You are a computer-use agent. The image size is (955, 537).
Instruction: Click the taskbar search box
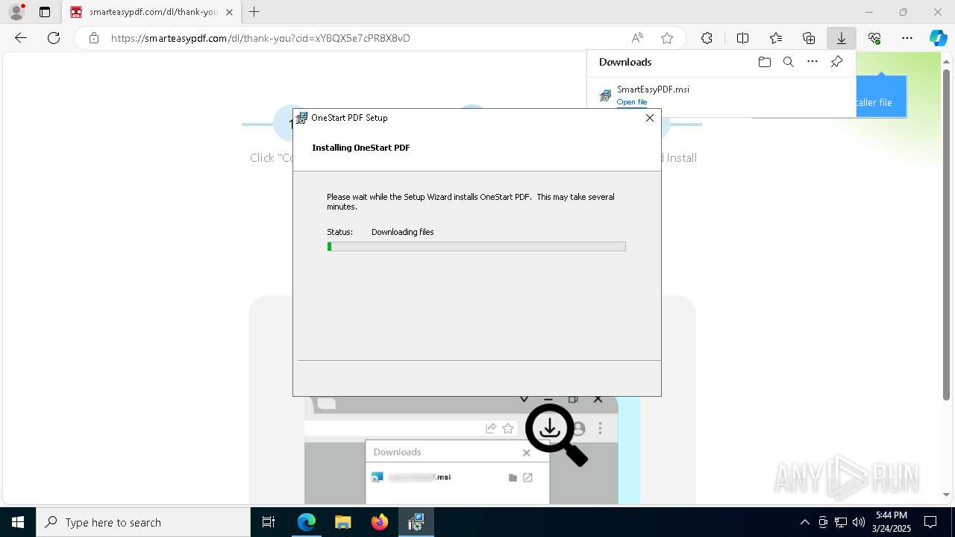click(x=143, y=522)
